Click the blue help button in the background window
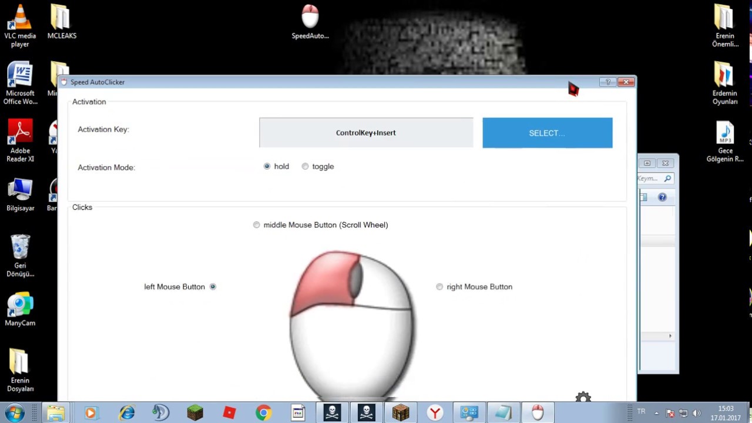This screenshot has height=423, width=752. 662,197
